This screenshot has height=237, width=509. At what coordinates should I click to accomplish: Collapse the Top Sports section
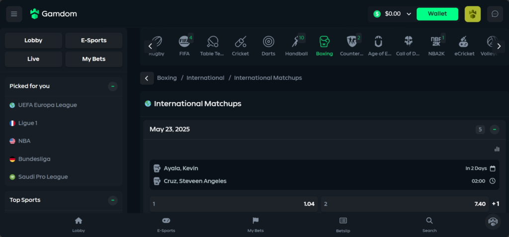(113, 200)
